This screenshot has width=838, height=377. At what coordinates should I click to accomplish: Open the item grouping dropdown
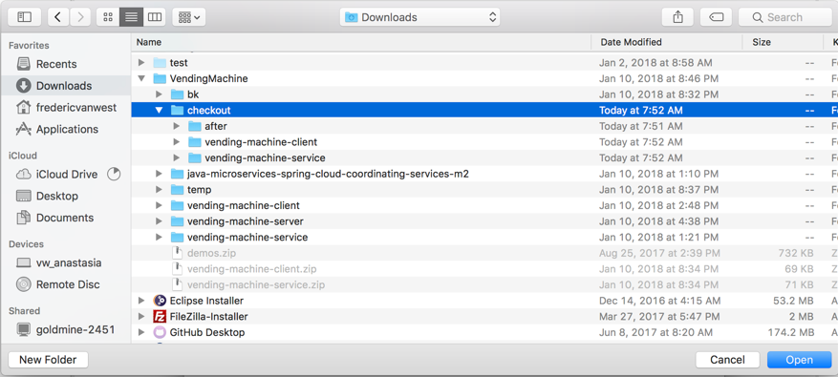(188, 17)
